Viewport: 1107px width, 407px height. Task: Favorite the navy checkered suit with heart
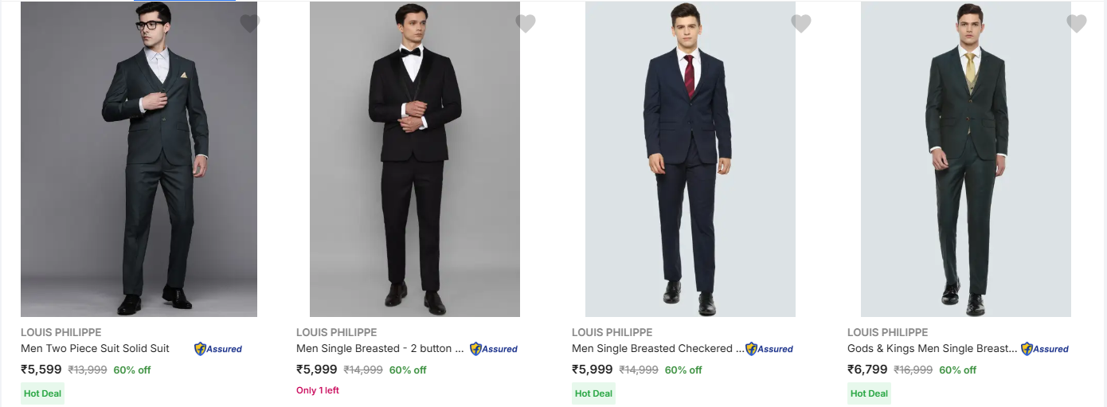[x=801, y=24]
